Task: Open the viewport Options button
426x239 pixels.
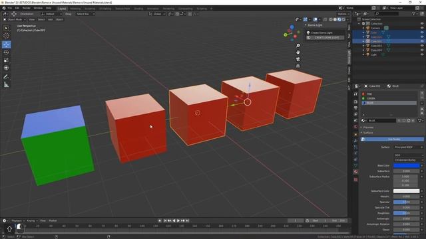Action: [343, 14]
